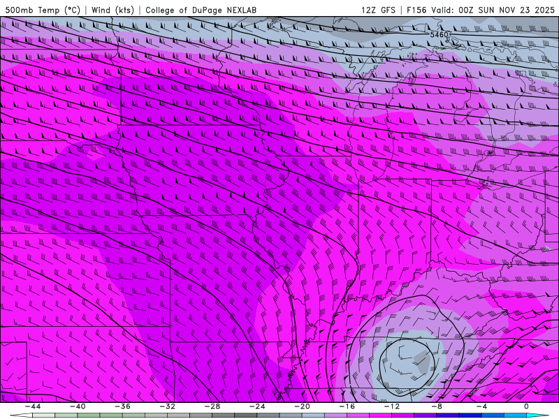Click the 'F156' forecast hour text
559x419 pixels.
coord(416,10)
